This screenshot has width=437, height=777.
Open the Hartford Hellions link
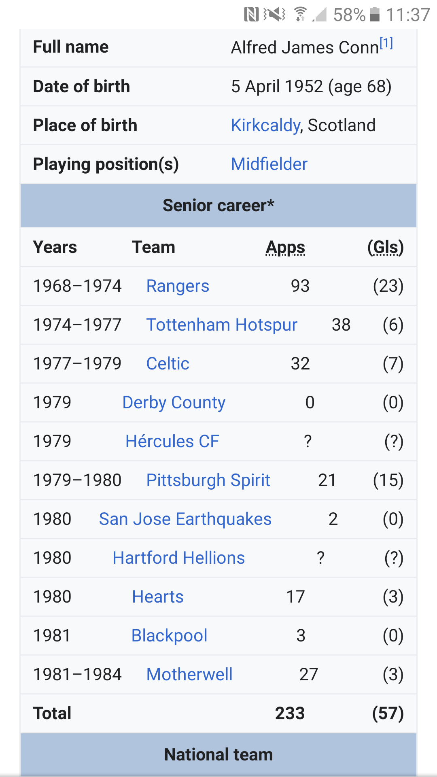point(179,558)
